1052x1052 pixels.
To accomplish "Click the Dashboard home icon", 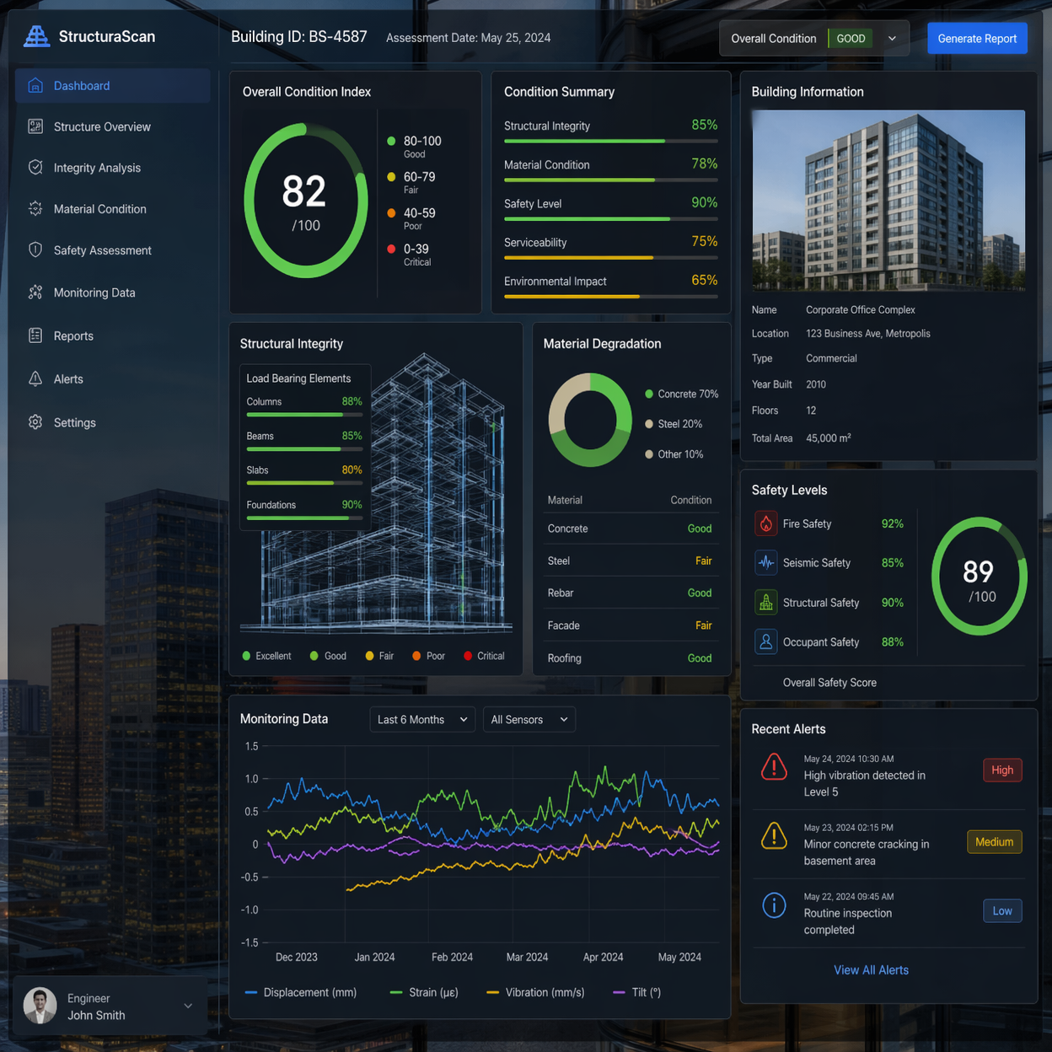I will [x=35, y=86].
